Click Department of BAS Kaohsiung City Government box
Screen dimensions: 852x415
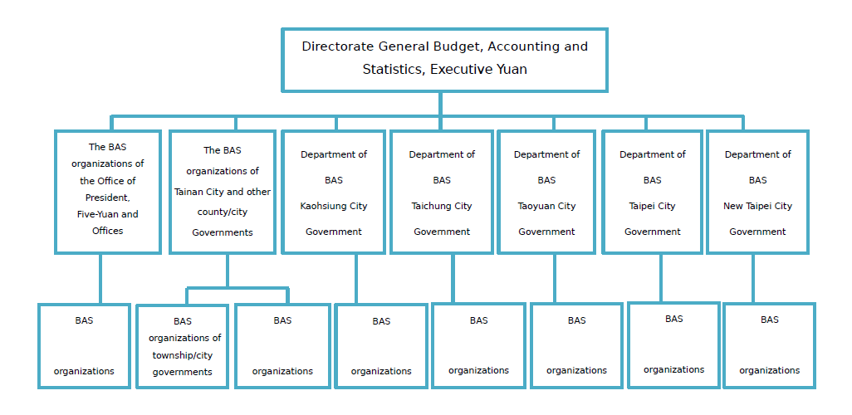click(334, 192)
